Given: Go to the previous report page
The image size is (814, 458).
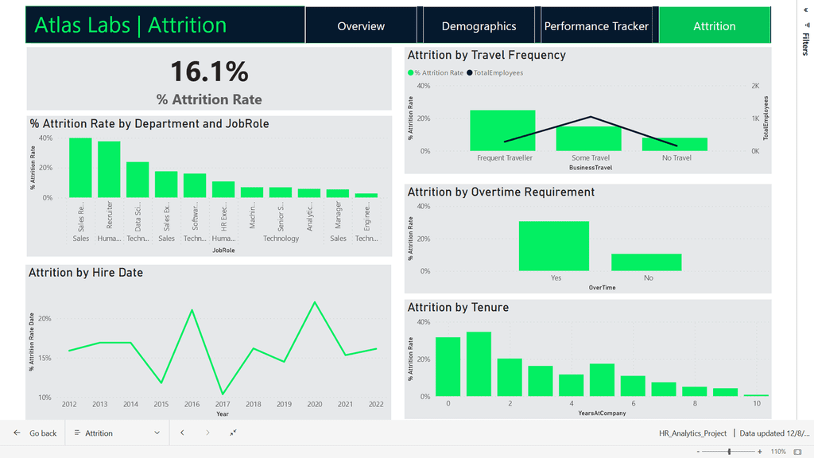Looking at the screenshot, I should (x=182, y=433).
